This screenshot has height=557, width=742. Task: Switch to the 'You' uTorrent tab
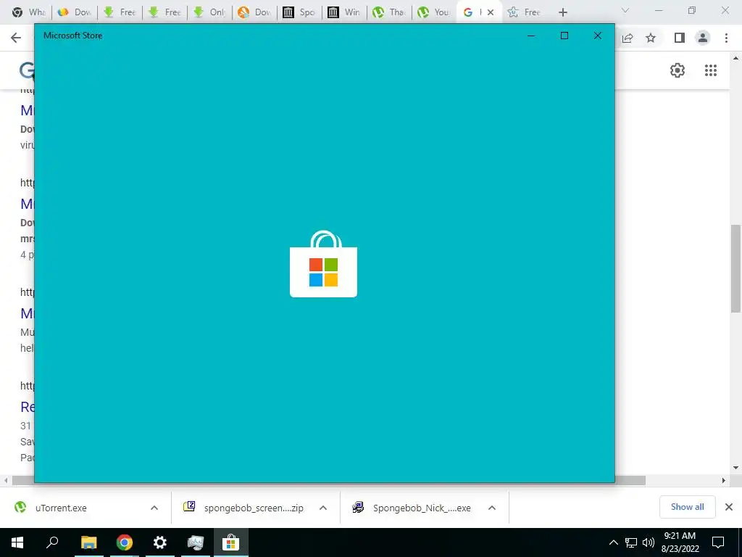434,12
